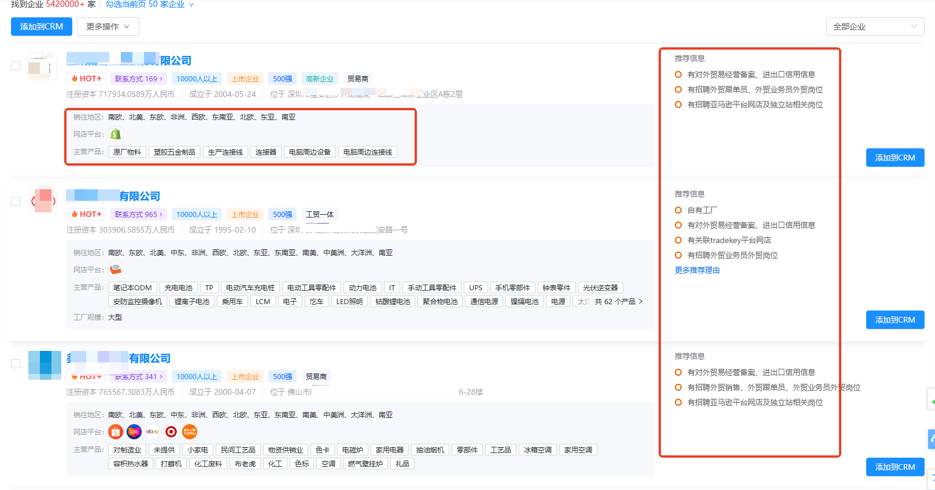Click the 笔记本ODM product tag
Image resolution: width=935 pixels, height=490 pixels.
tap(132, 287)
